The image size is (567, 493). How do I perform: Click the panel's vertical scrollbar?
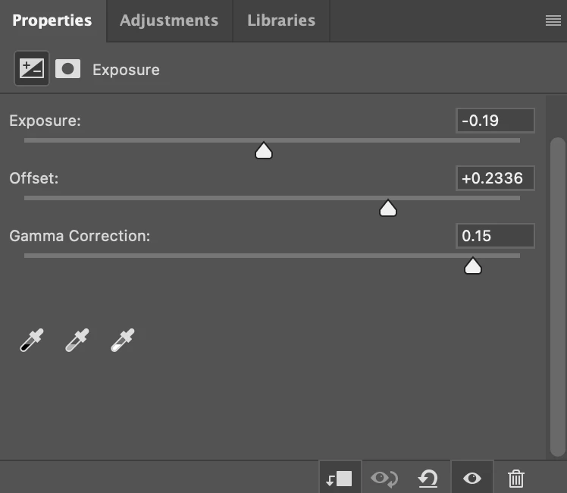pos(557,297)
